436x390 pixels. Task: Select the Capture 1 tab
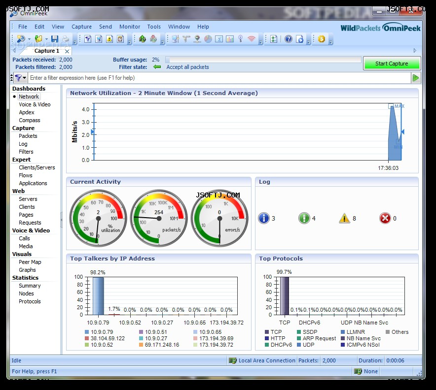click(x=46, y=51)
